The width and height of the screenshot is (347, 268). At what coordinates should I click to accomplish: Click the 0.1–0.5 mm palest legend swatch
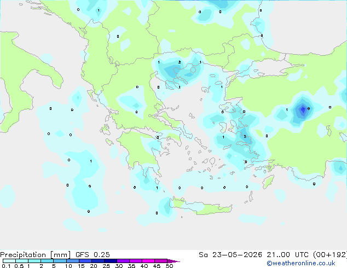9,261
